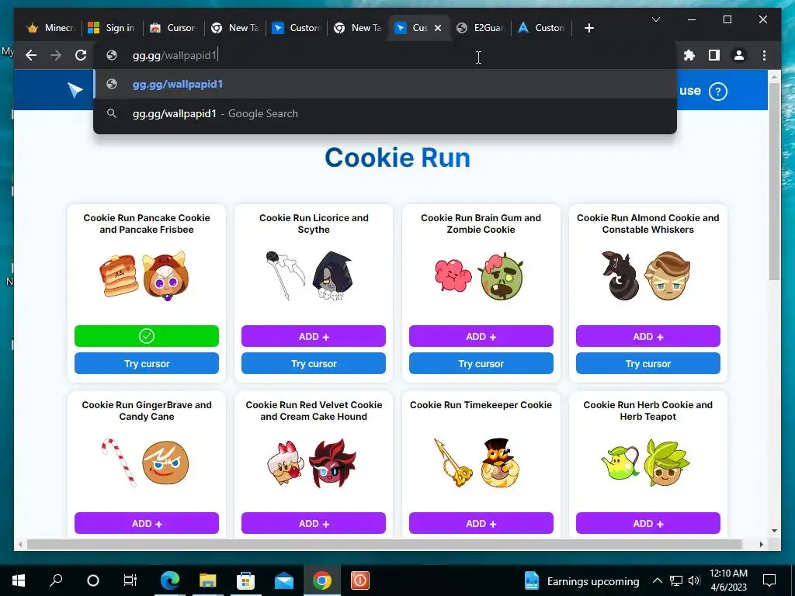Add Red Velvet Cookie cursor
The image size is (795, 596).
tap(314, 523)
